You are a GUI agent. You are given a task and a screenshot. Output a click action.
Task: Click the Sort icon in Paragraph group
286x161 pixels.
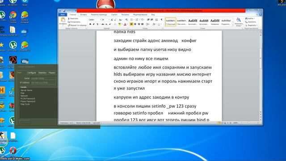pos(157,20)
